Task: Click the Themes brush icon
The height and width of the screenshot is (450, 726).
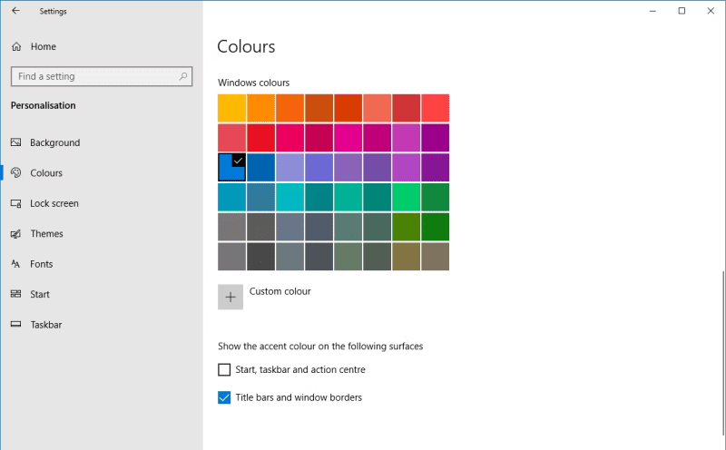Action: click(x=15, y=234)
